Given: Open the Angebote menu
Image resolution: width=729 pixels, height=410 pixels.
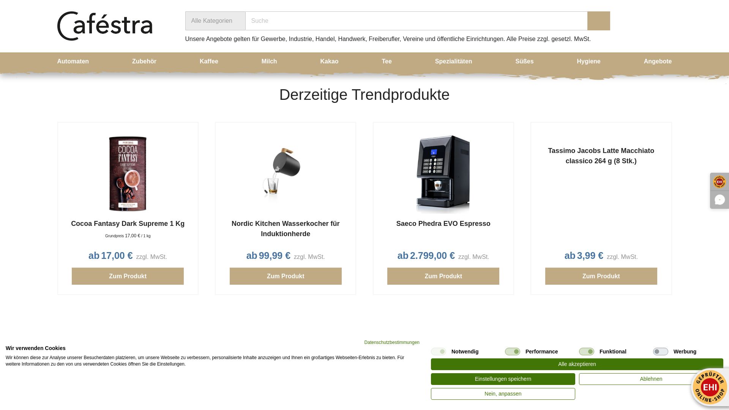Looking at the screenshot, I should (x=658, y=61).
